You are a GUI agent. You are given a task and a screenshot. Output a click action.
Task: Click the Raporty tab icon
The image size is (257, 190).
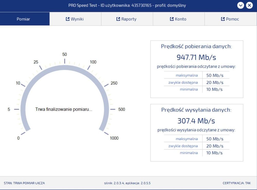[119, 19]
